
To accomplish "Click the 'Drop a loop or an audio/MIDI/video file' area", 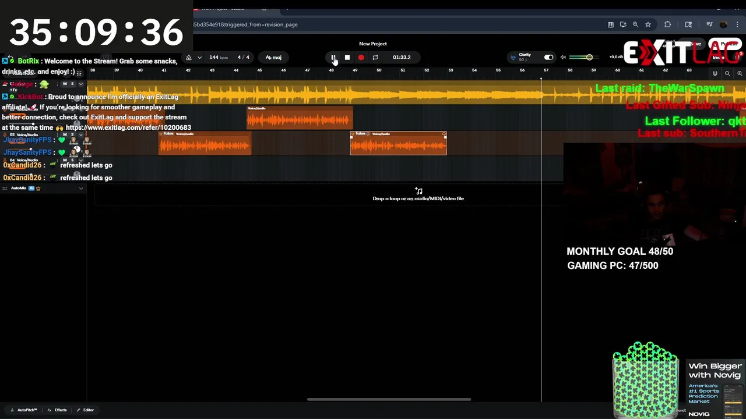I will point(418,195).
